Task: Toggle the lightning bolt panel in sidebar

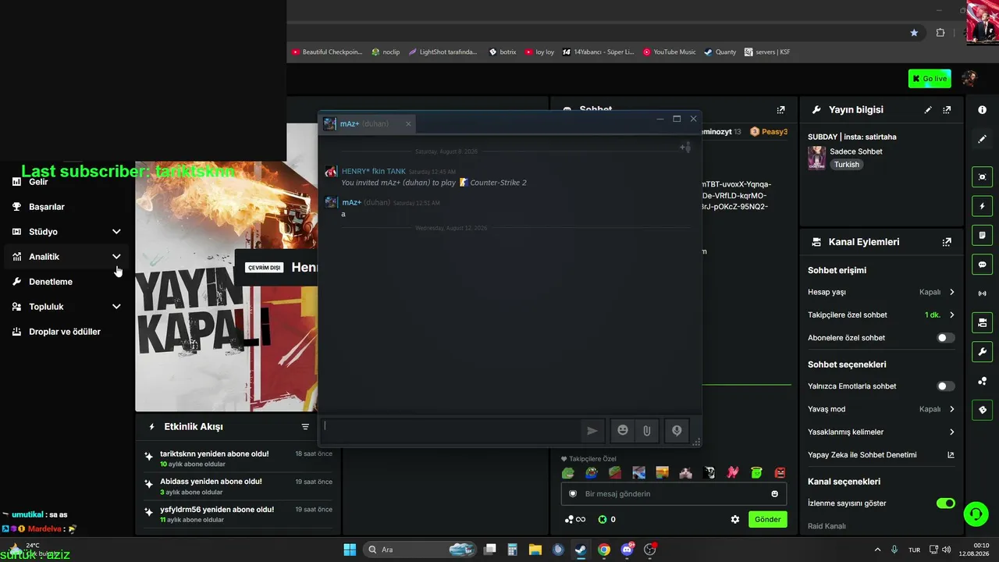Action: point(982,206)
